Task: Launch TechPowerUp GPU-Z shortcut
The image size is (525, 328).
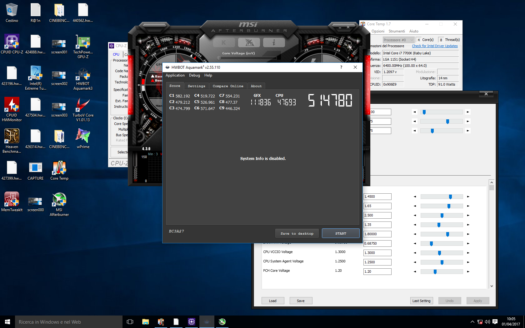Action: 83,46
